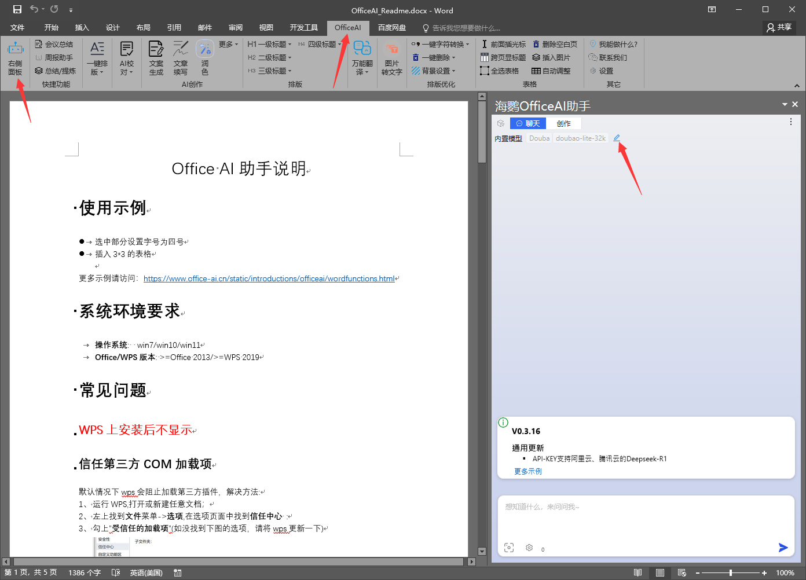Screen dimensions: 806x580
Task: Click 联系我们 contact us item
Action: (x=608, y=57)
